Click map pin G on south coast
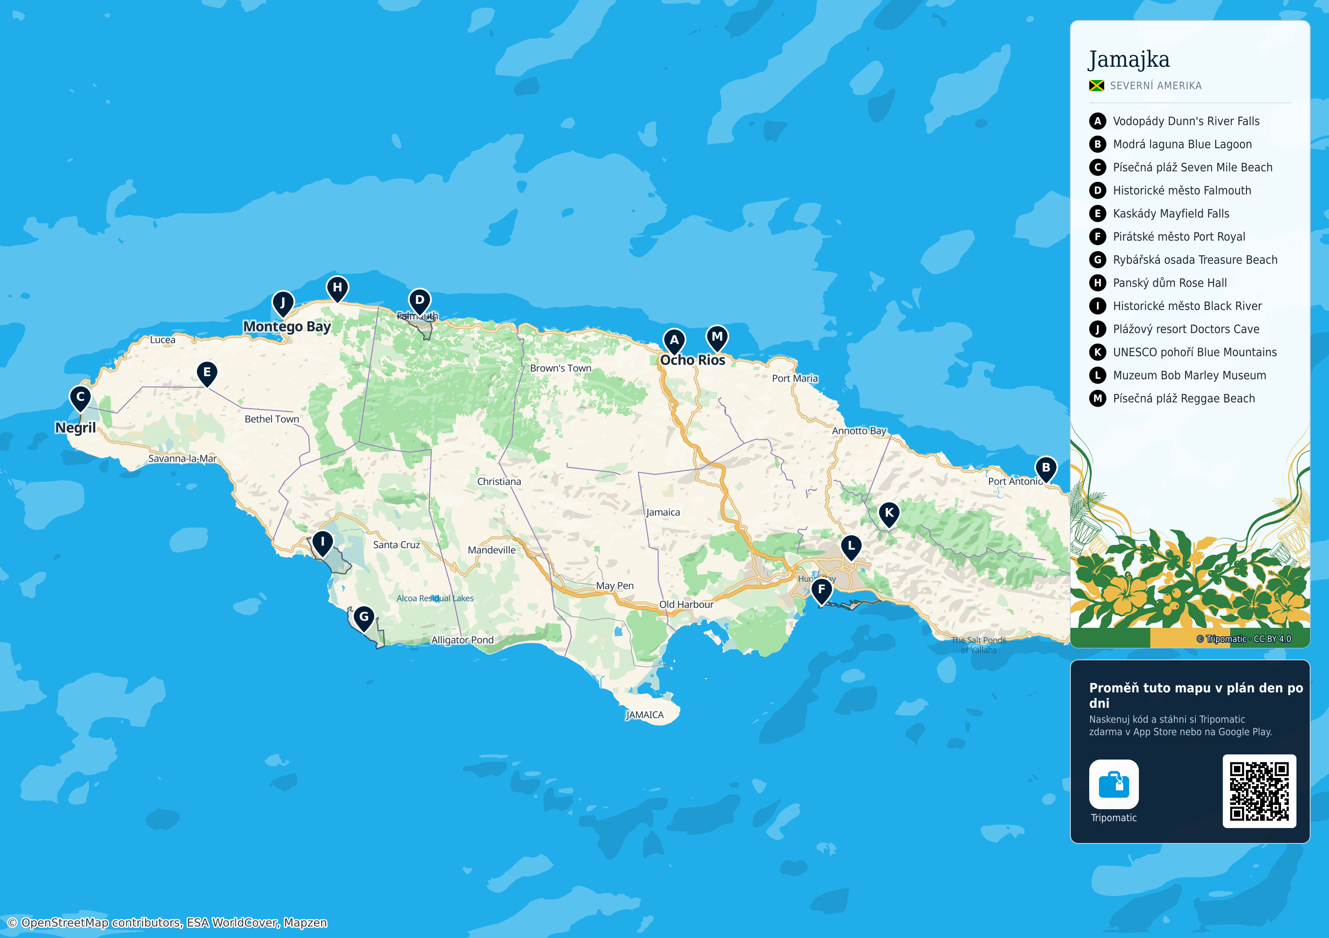The height and width of the screenshot is (938, 1329). tap(364, 617)
